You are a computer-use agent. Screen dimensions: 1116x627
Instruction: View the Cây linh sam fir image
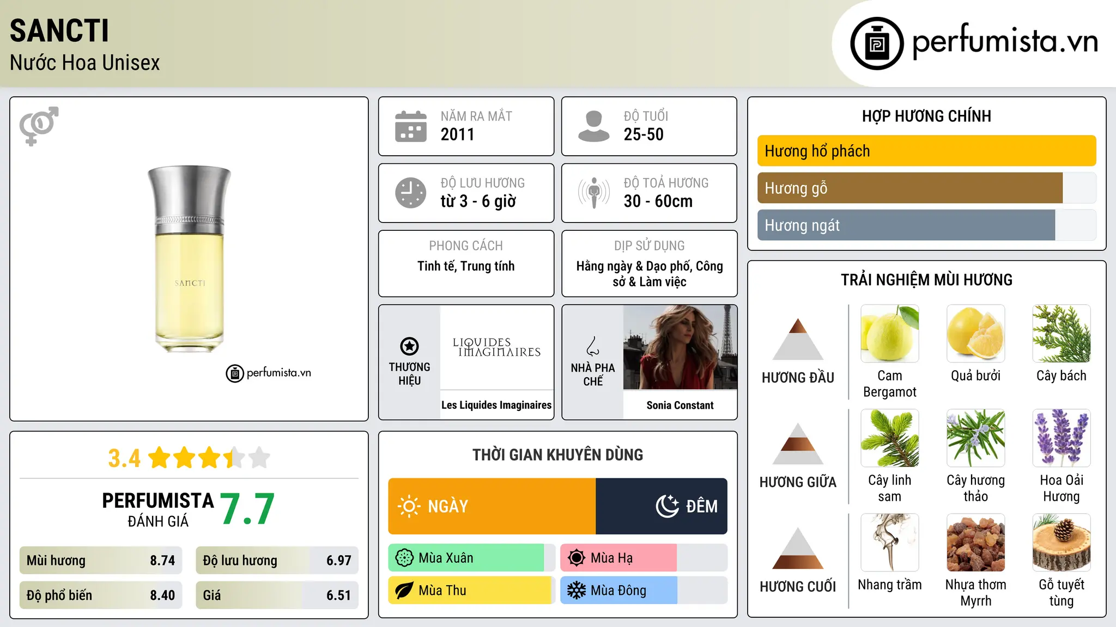click(890, 438)
